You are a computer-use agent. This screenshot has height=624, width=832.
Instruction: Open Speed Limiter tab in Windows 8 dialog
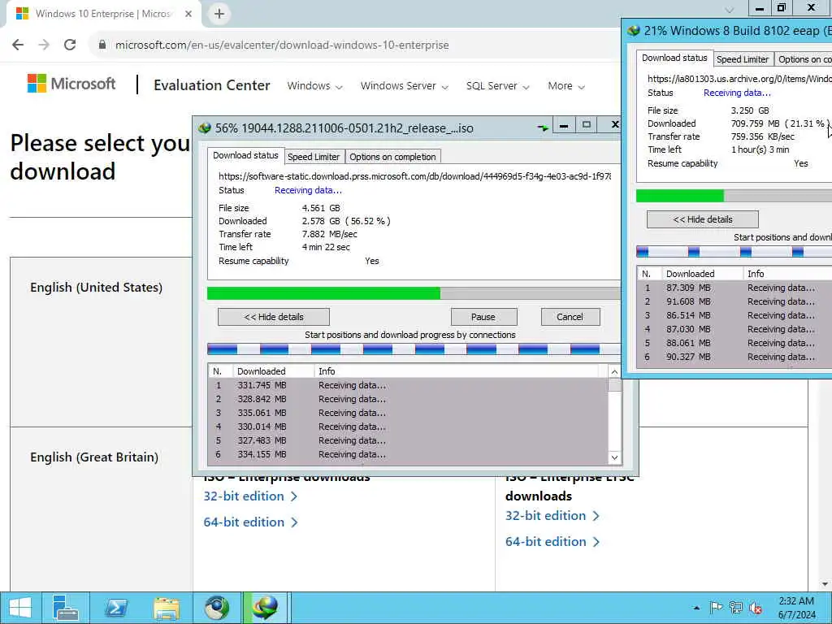[743, 59]
